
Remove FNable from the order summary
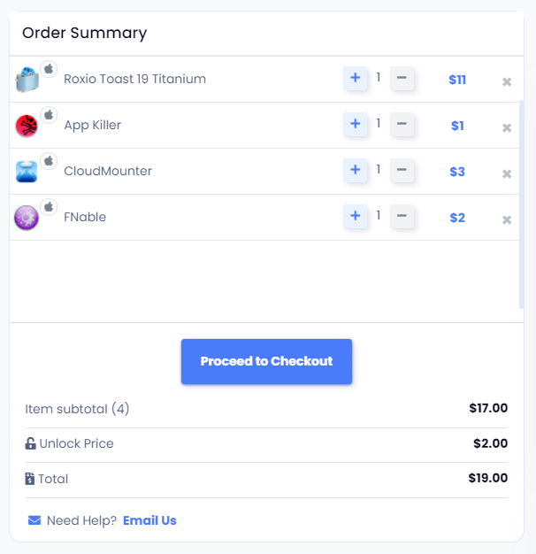507,219
